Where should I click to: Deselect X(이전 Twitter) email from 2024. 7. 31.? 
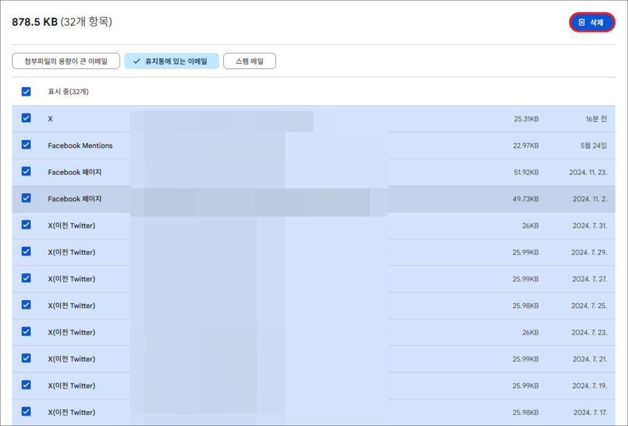(26, 225)
